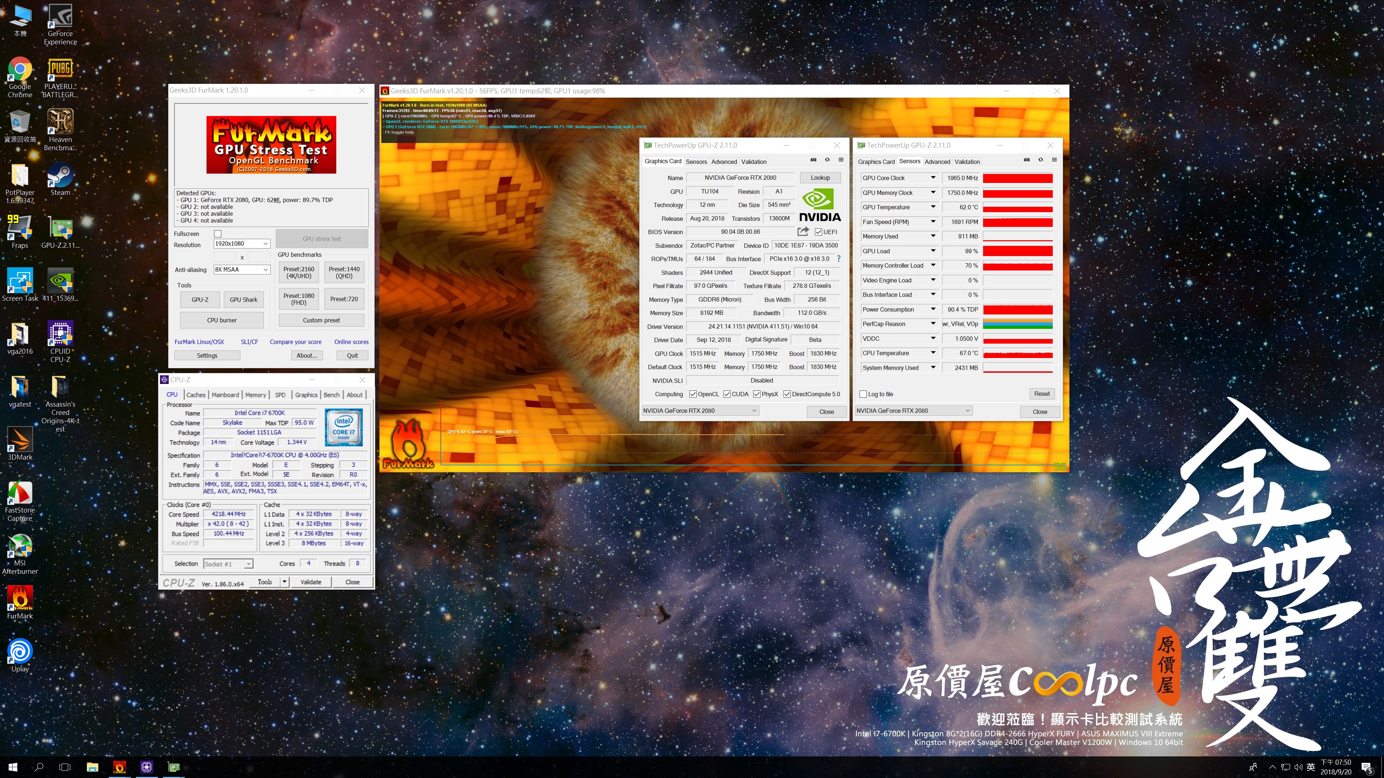The height and width of the screenshot is (778, 1384).
Task: Click the PerfCap Reason colored bar
Action: pos(1017,324)
